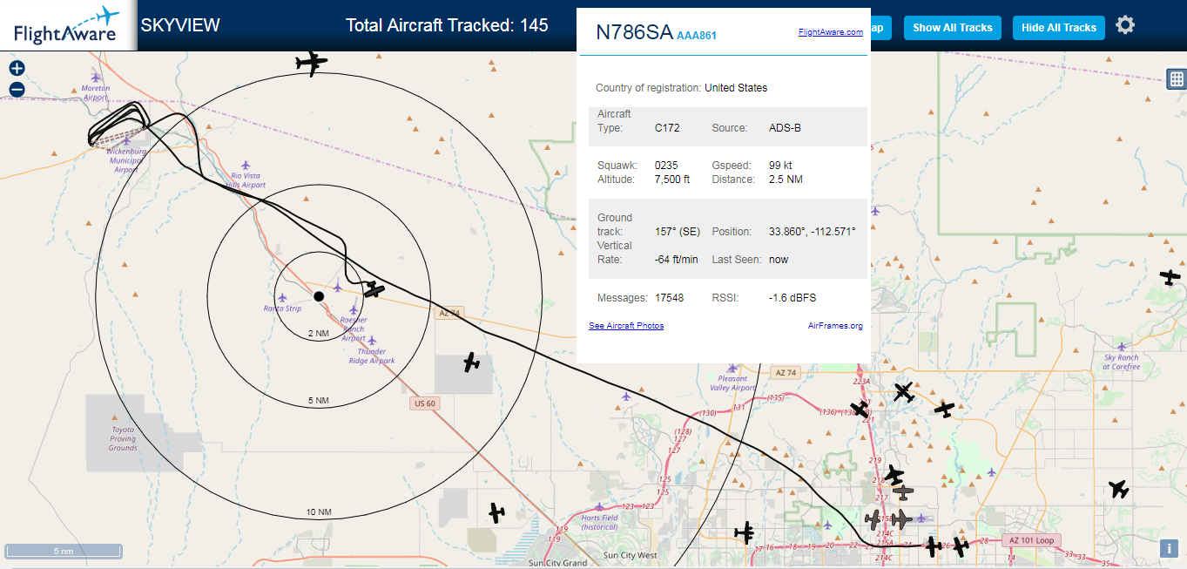Click Ranta Strip airport icon
The height and width of the screenshot is (569, 1187).
[x=282, y=297]
